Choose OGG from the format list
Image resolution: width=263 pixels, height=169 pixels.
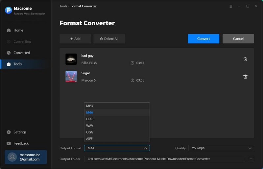117,132
